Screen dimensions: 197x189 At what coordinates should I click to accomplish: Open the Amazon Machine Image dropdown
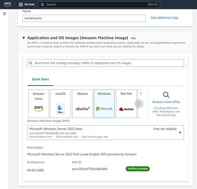coord(105,132)
